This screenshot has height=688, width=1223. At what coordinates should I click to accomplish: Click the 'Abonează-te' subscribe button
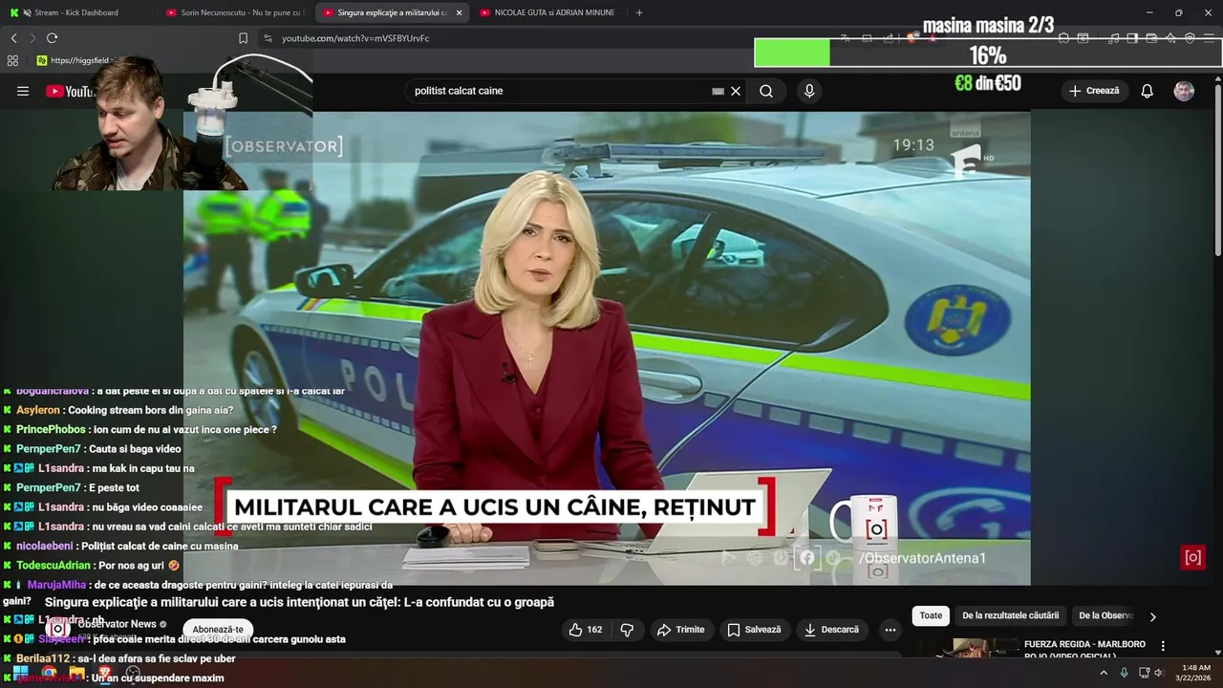(x=218, y=630)
